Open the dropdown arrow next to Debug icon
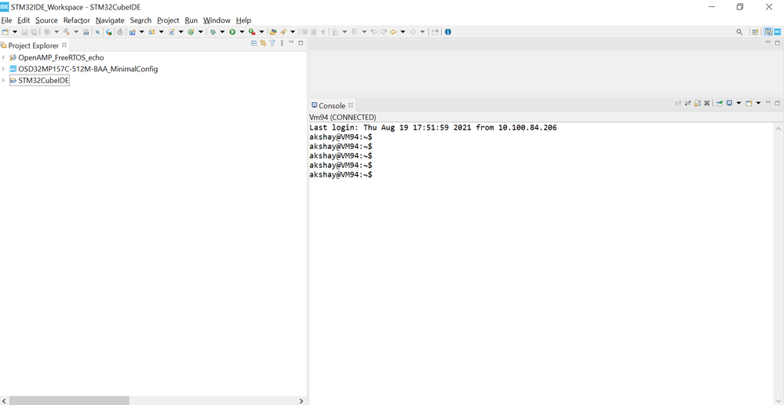The image size is (784, 405). pyautogui.click(x=222, y=31)
